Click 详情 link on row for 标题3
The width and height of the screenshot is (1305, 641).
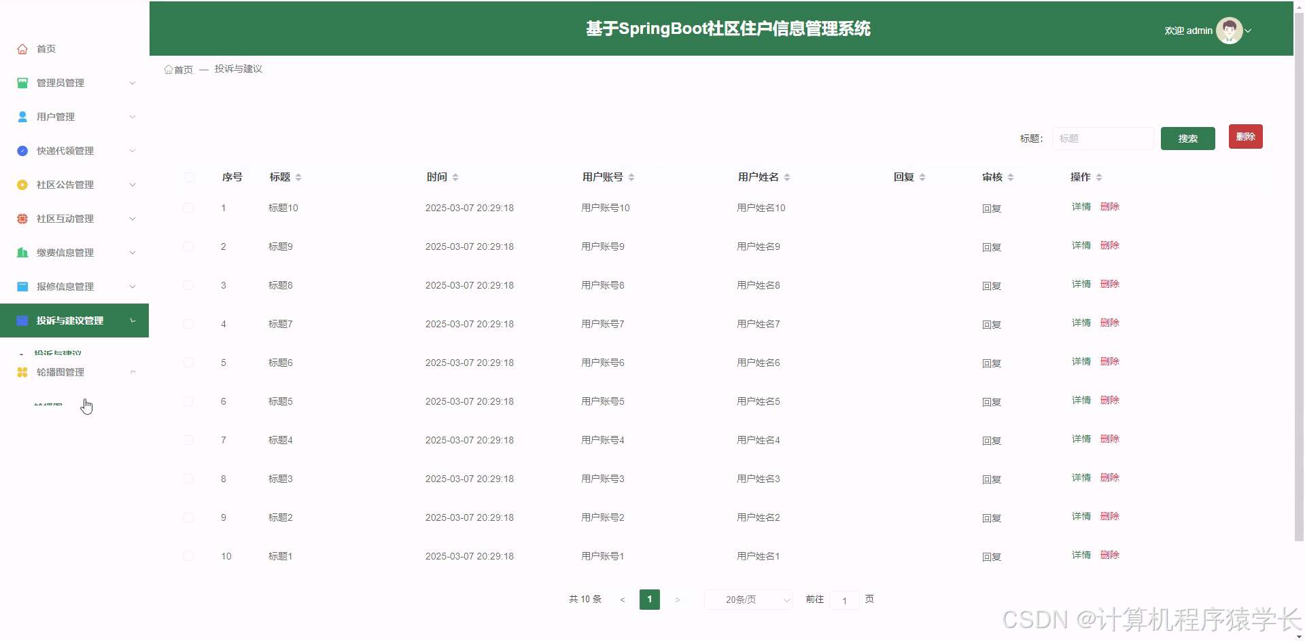[x=1080, y=477]
